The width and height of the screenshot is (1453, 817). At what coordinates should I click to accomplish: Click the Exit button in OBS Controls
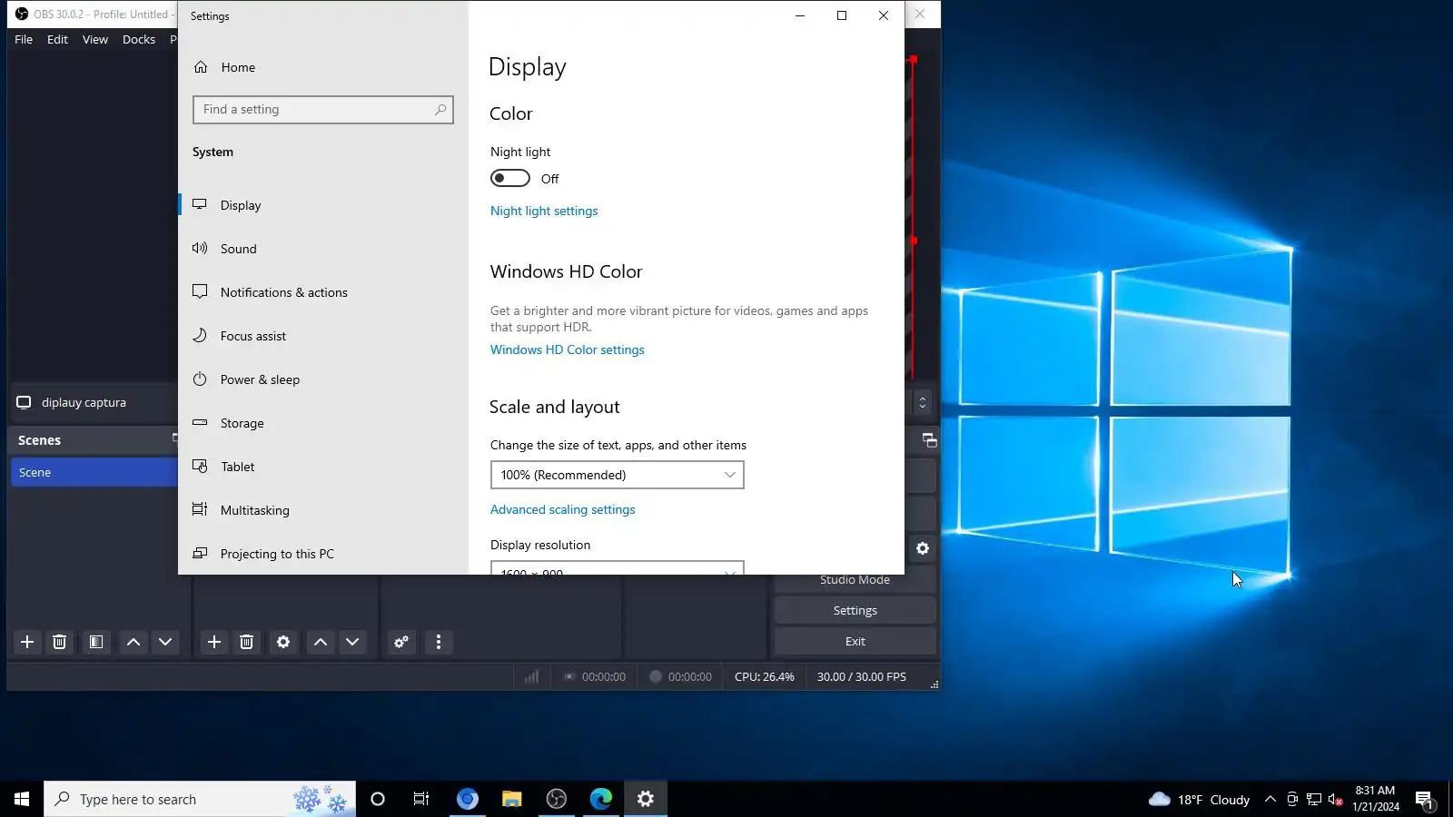pyautogui.click(x=855, y=642)
